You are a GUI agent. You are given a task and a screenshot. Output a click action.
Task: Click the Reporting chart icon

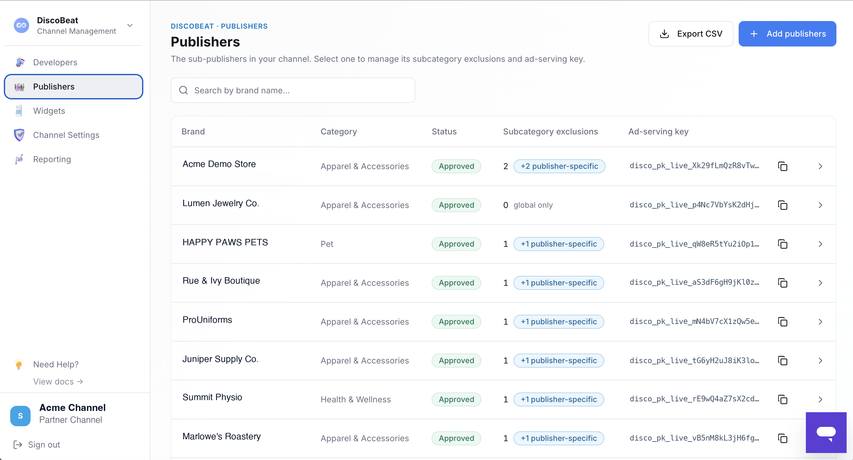[19, 159]
